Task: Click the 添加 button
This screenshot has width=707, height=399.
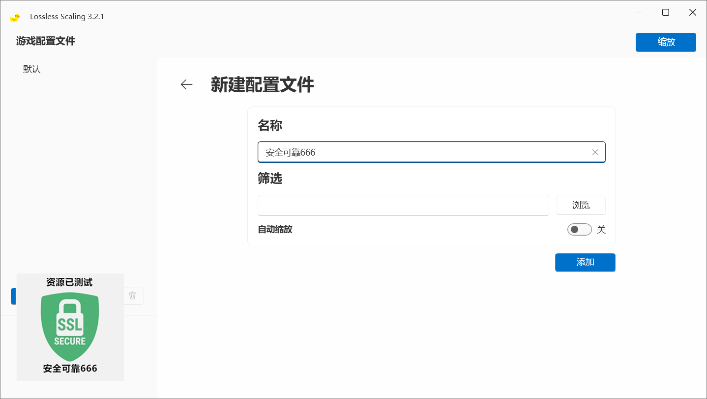Action: [x=585, y=262]
